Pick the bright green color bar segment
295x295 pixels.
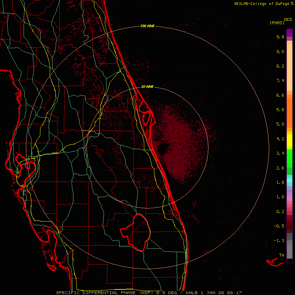click(289, 158)
